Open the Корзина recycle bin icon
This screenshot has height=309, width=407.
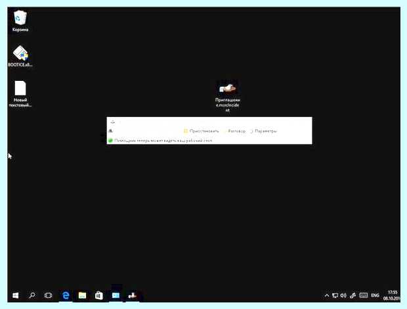[20, 21]
